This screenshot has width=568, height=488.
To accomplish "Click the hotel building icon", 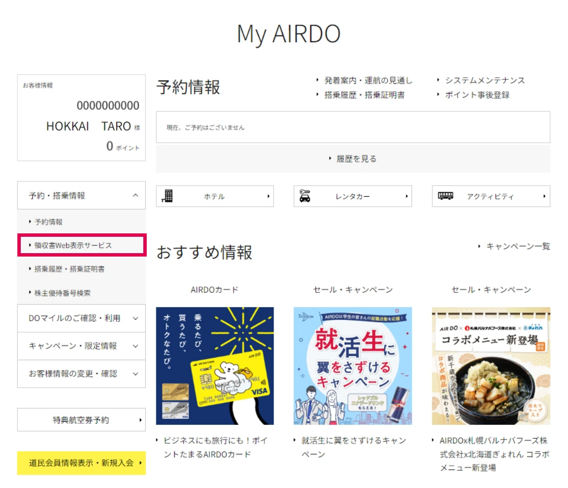I will (x=167, y=196).
